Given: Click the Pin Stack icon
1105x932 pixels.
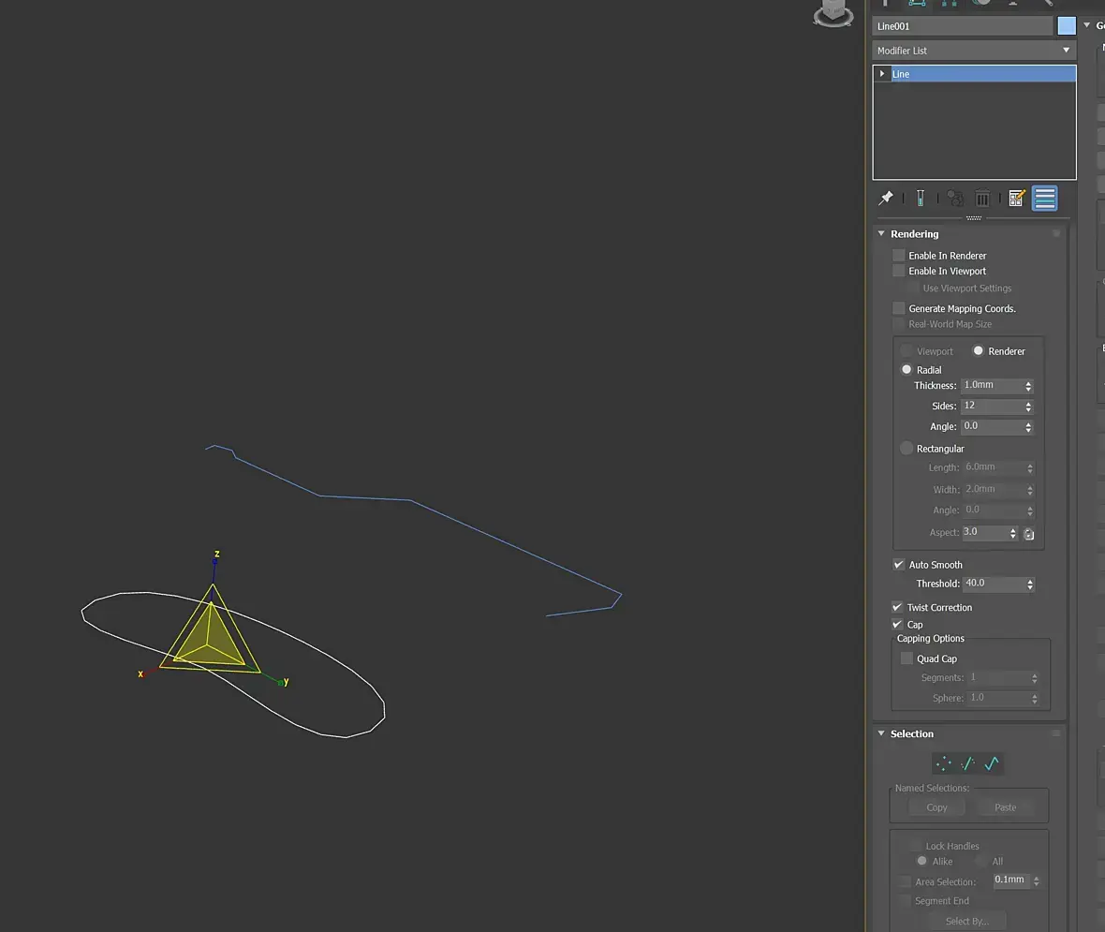Looking at the screenshot, I should click(886, 198).
